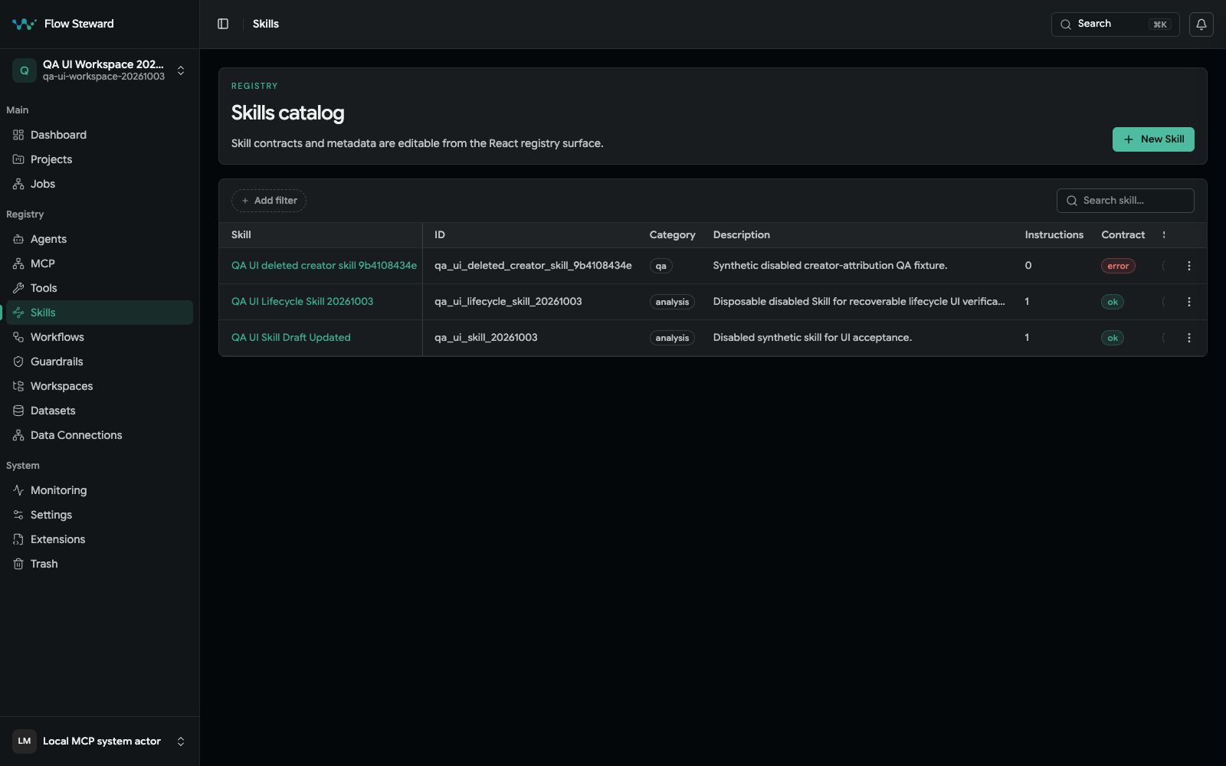This screenshot has width=1226, height=766.
Task: Select the Skills sidebar item
Action: (x=100, y=313)
